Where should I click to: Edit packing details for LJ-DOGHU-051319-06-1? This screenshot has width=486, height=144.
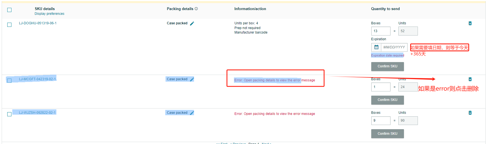(x=192, y=23)
